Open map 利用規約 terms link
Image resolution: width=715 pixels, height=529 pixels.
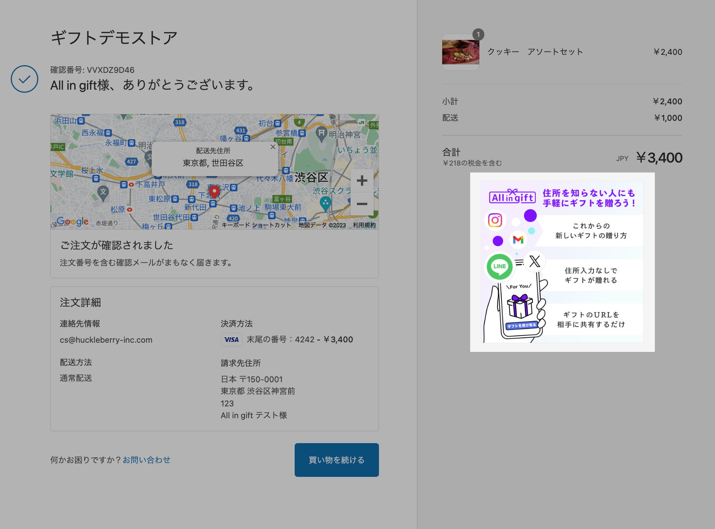364,225
